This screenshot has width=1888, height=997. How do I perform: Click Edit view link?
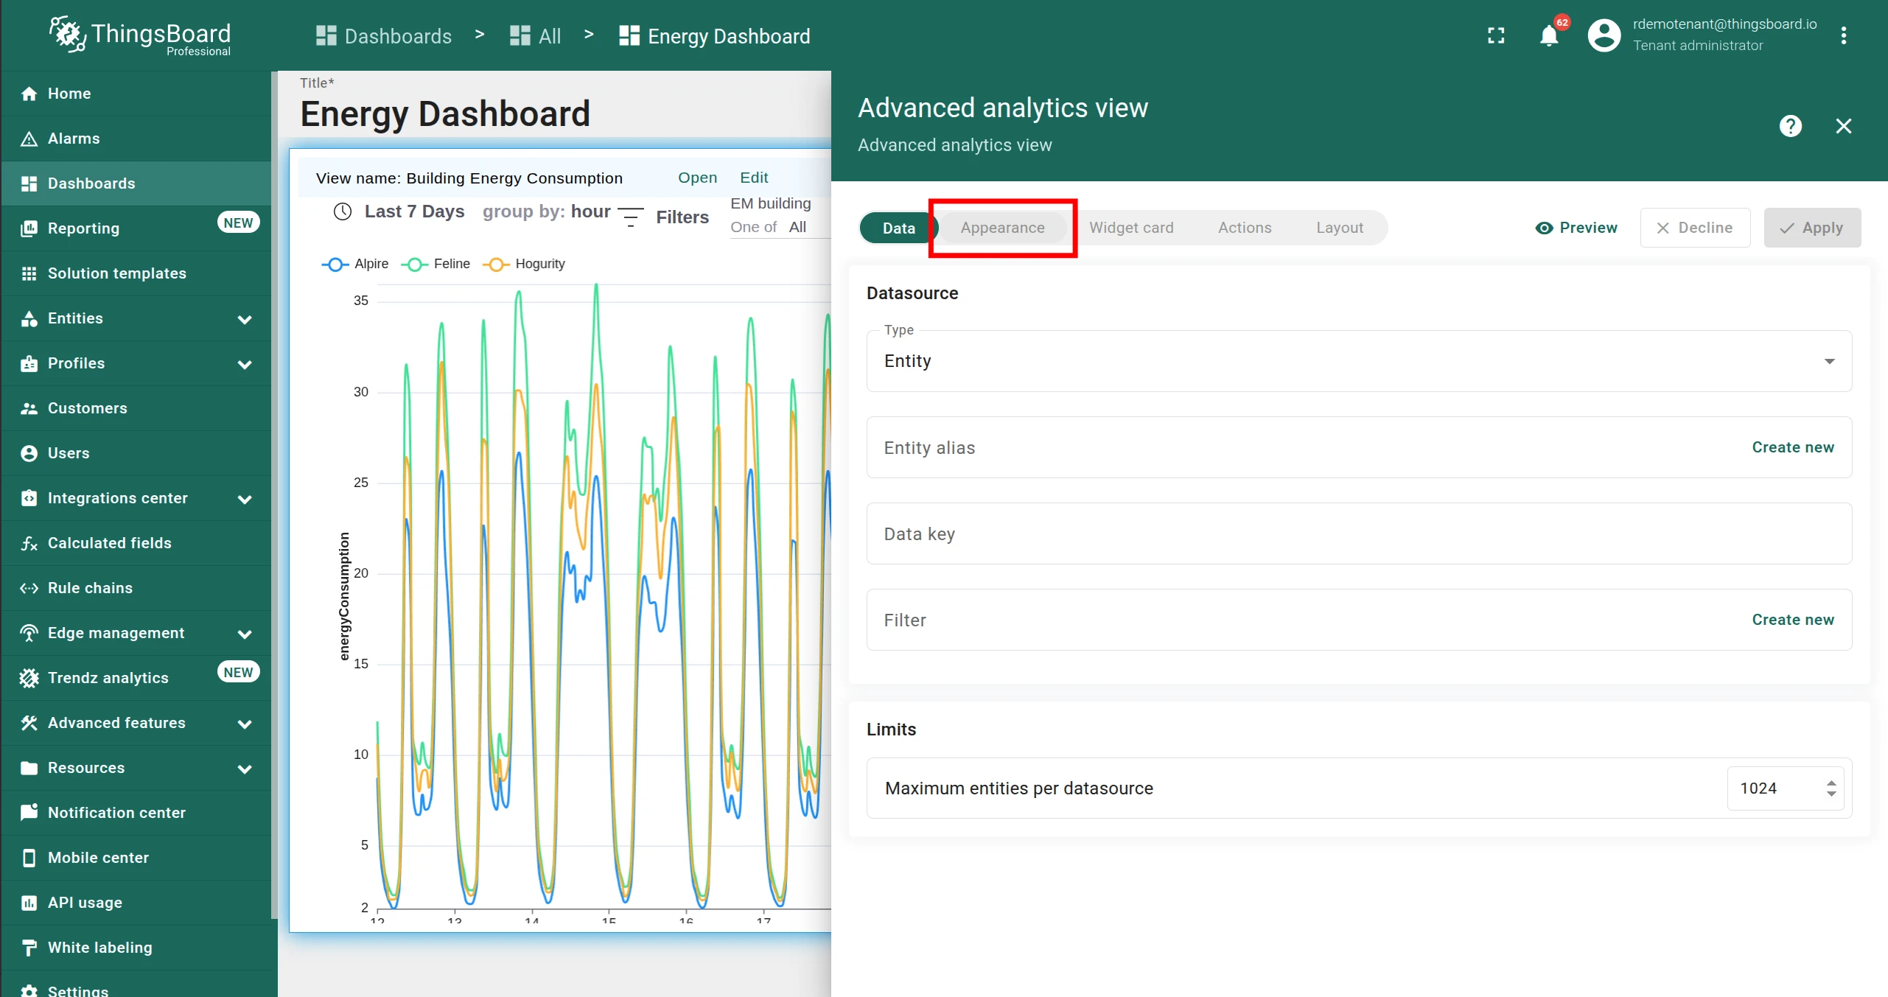pyautogui.click(x=753, y=178)
